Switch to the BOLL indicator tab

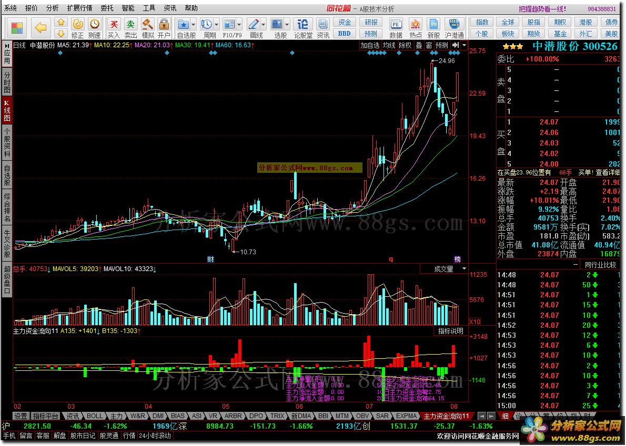coord(95,416)
